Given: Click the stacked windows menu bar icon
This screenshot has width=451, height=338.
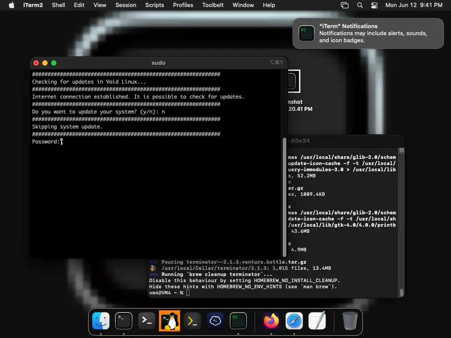Looking at the screenshot, I should tap(344, 5).
